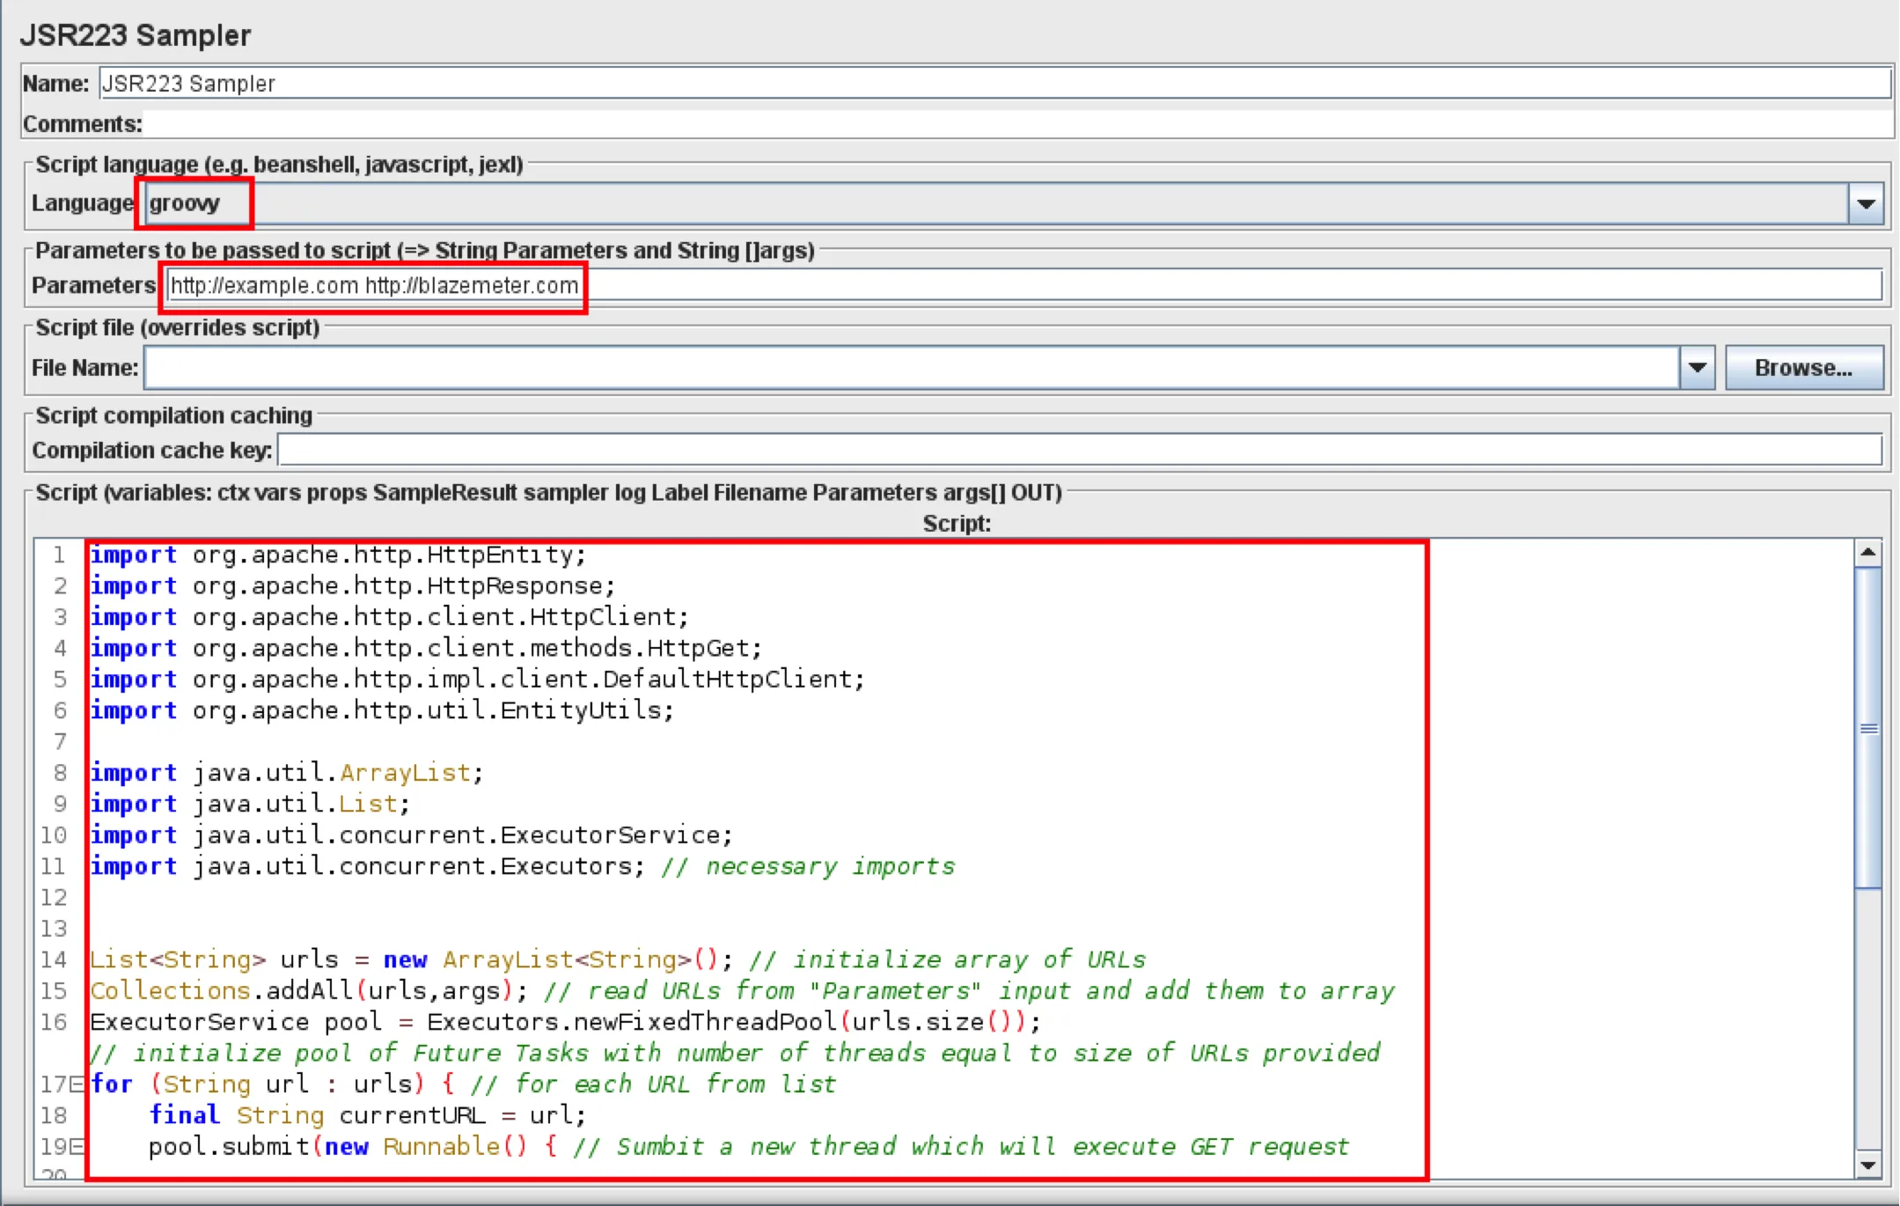Click the newFixedThreadPool line in script

(630, 1022)
